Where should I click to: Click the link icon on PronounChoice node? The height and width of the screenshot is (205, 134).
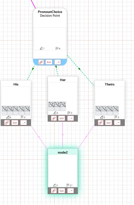(x=41, y=62)
